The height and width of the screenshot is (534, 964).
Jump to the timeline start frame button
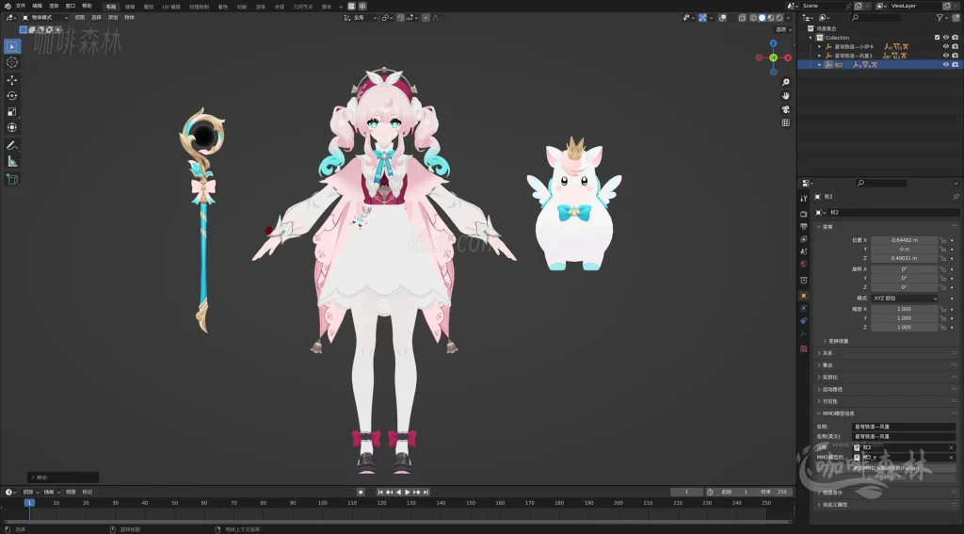coord(380,493)
